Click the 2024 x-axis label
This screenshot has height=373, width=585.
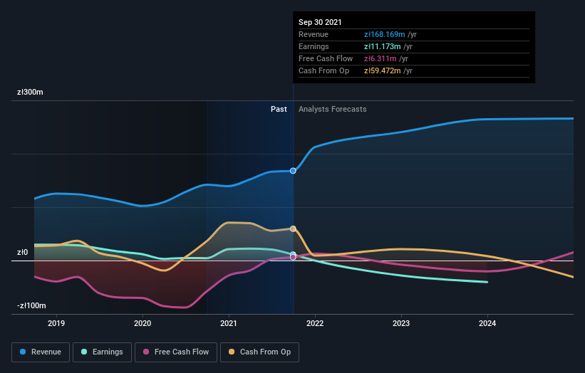487,323
